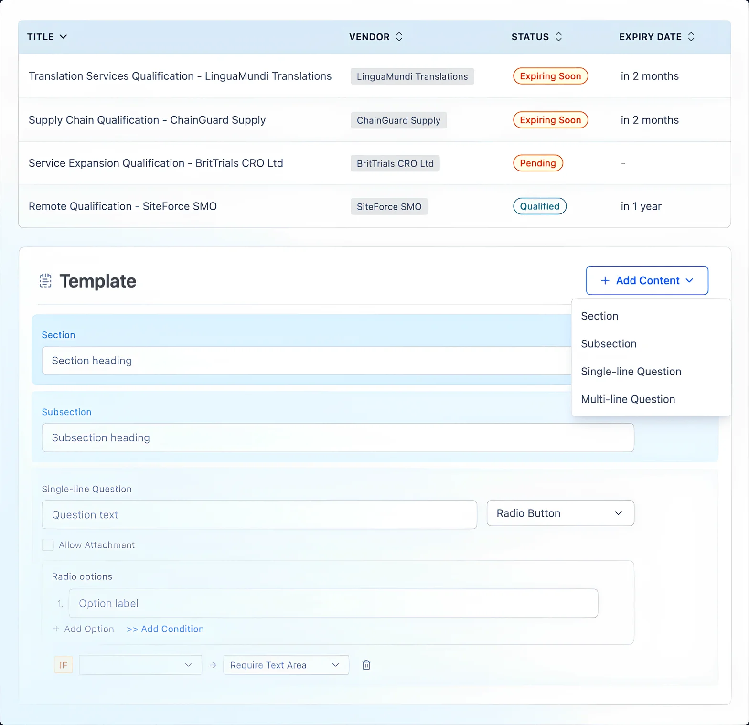Viewport: 749px width, 725px height.
Task: Click the Option label input field
Action: point(333,603)
